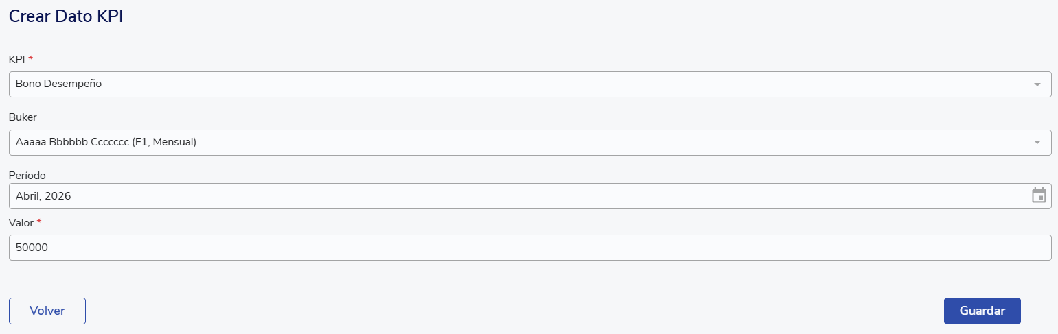Expand the Buker dropdown arrow
The image size is (1058, 334).
1037,143
